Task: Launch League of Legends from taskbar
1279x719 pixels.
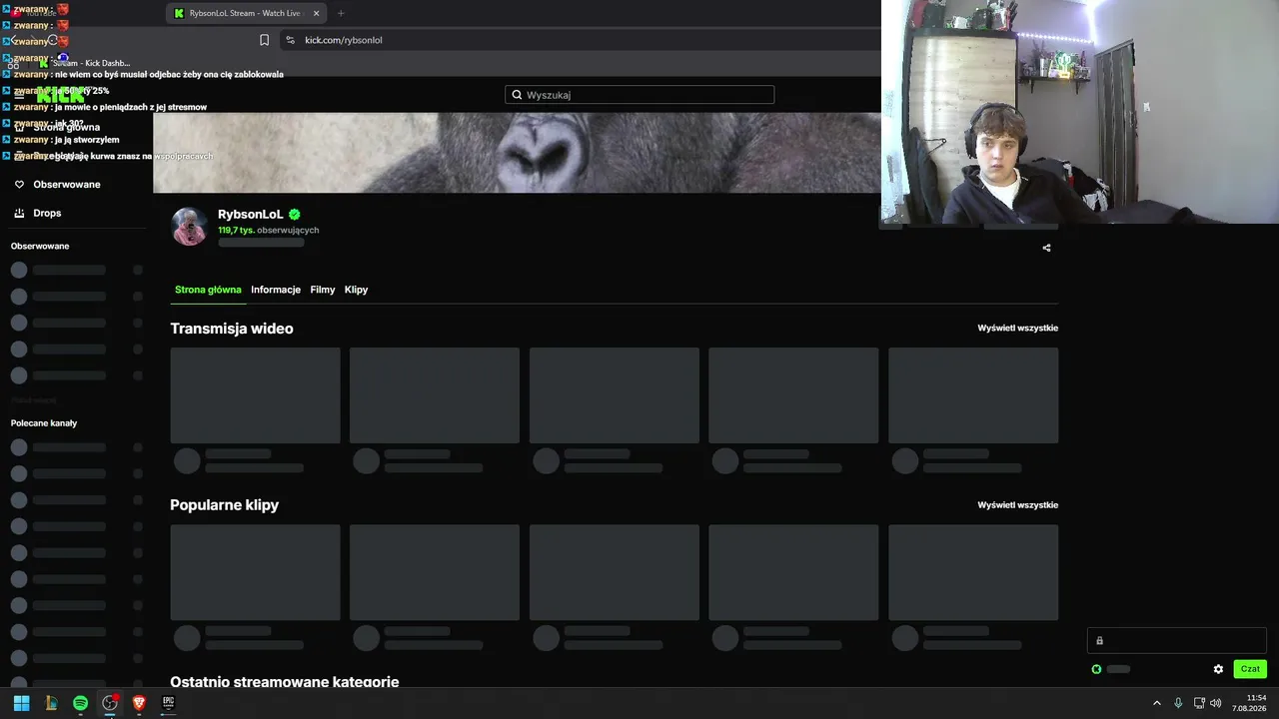Action: (51, 703)
